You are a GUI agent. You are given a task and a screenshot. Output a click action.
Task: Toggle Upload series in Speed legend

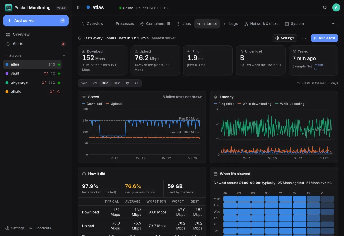coord(114,104)
